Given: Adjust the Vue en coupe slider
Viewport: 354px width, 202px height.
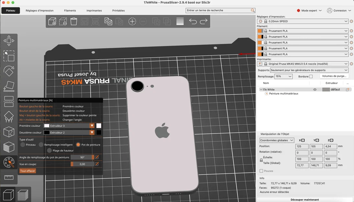Looking at the screenshot, I should point(82,164).
